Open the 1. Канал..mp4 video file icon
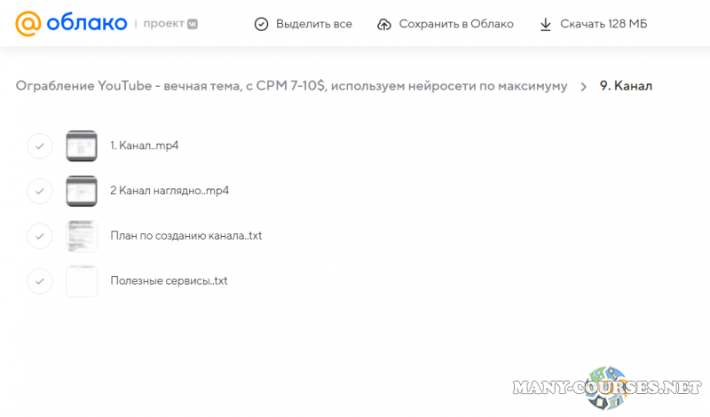 point(82,146)
